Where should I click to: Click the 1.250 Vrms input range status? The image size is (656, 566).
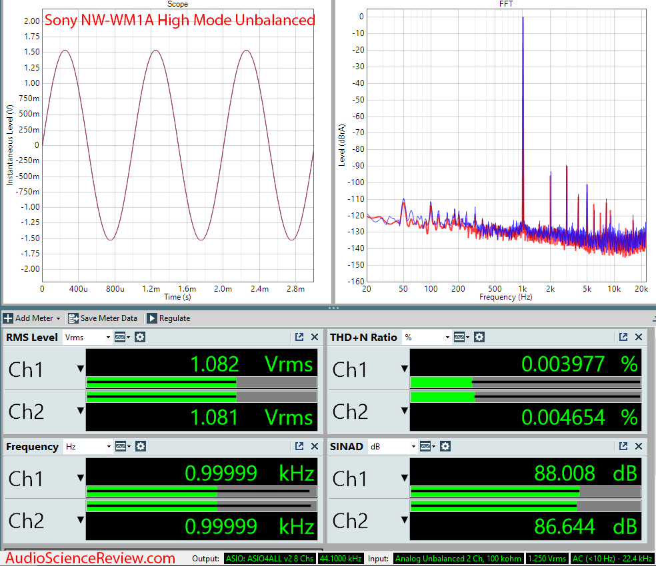[x=547, y=559]
